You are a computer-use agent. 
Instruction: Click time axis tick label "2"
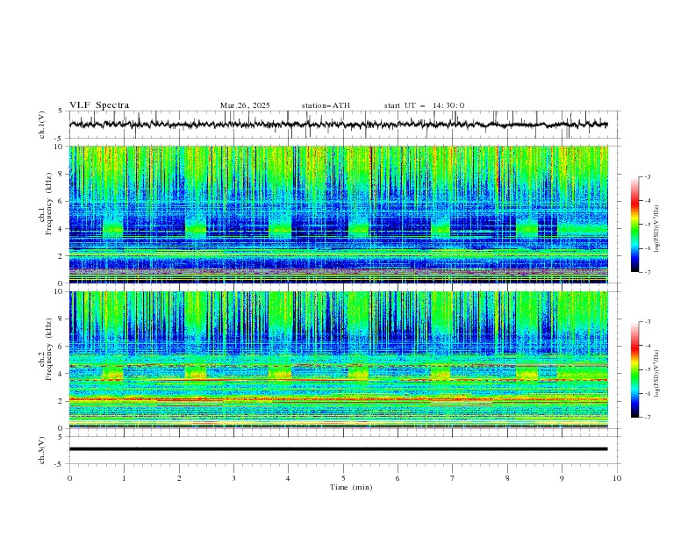pos(179,478)
